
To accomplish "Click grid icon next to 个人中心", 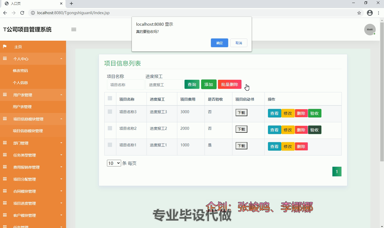I will (5, 59).
